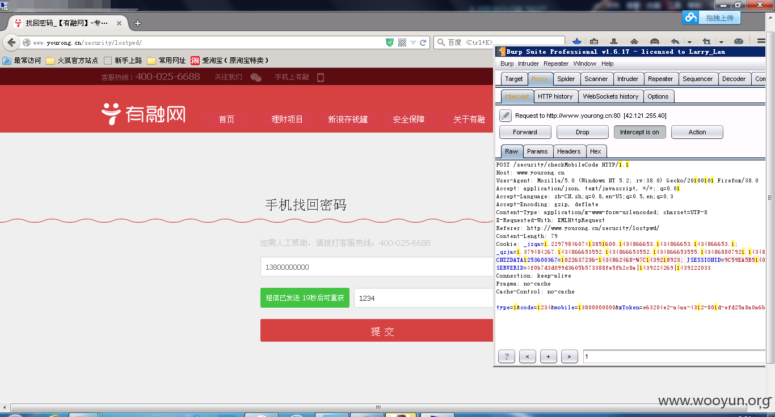
Task: Click the WeChat 关注我们 icon
Action: point(256,78)
